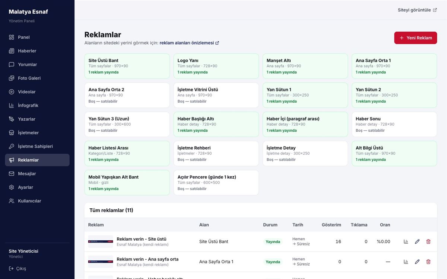Click the Yayında status of Site Üstü Bant
Screen dimensions: 447x279
tap(273, 242)
